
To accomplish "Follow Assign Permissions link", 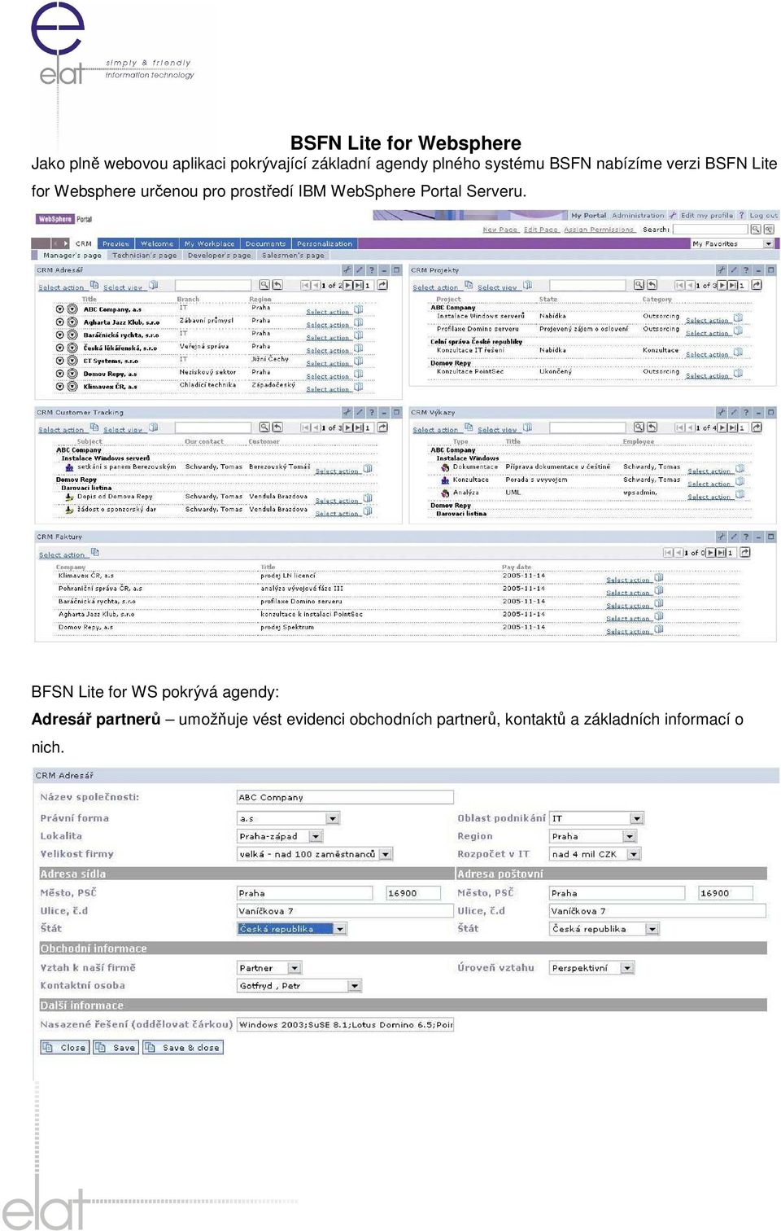I will (599, 230).
